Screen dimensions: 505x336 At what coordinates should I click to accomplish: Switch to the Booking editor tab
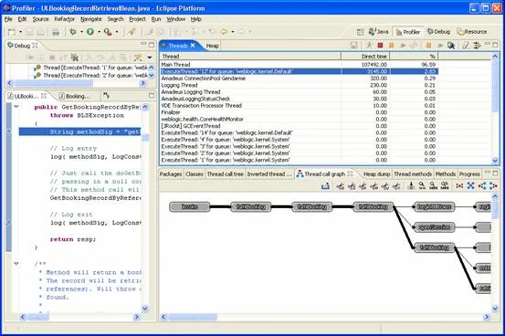click(x=75, y=96)
